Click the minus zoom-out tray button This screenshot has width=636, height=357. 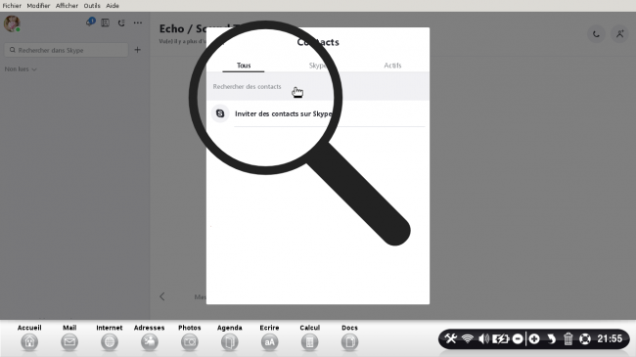pos(518,338)
